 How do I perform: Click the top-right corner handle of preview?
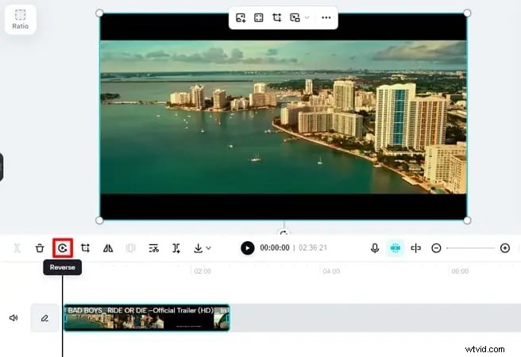(x=467, y=13)
